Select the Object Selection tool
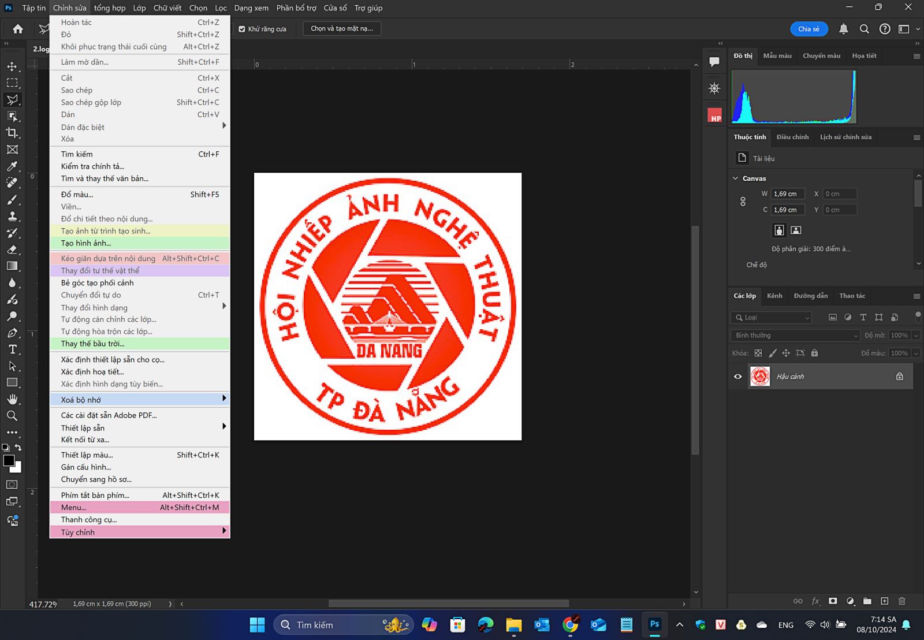 click(x=12, y=116)
